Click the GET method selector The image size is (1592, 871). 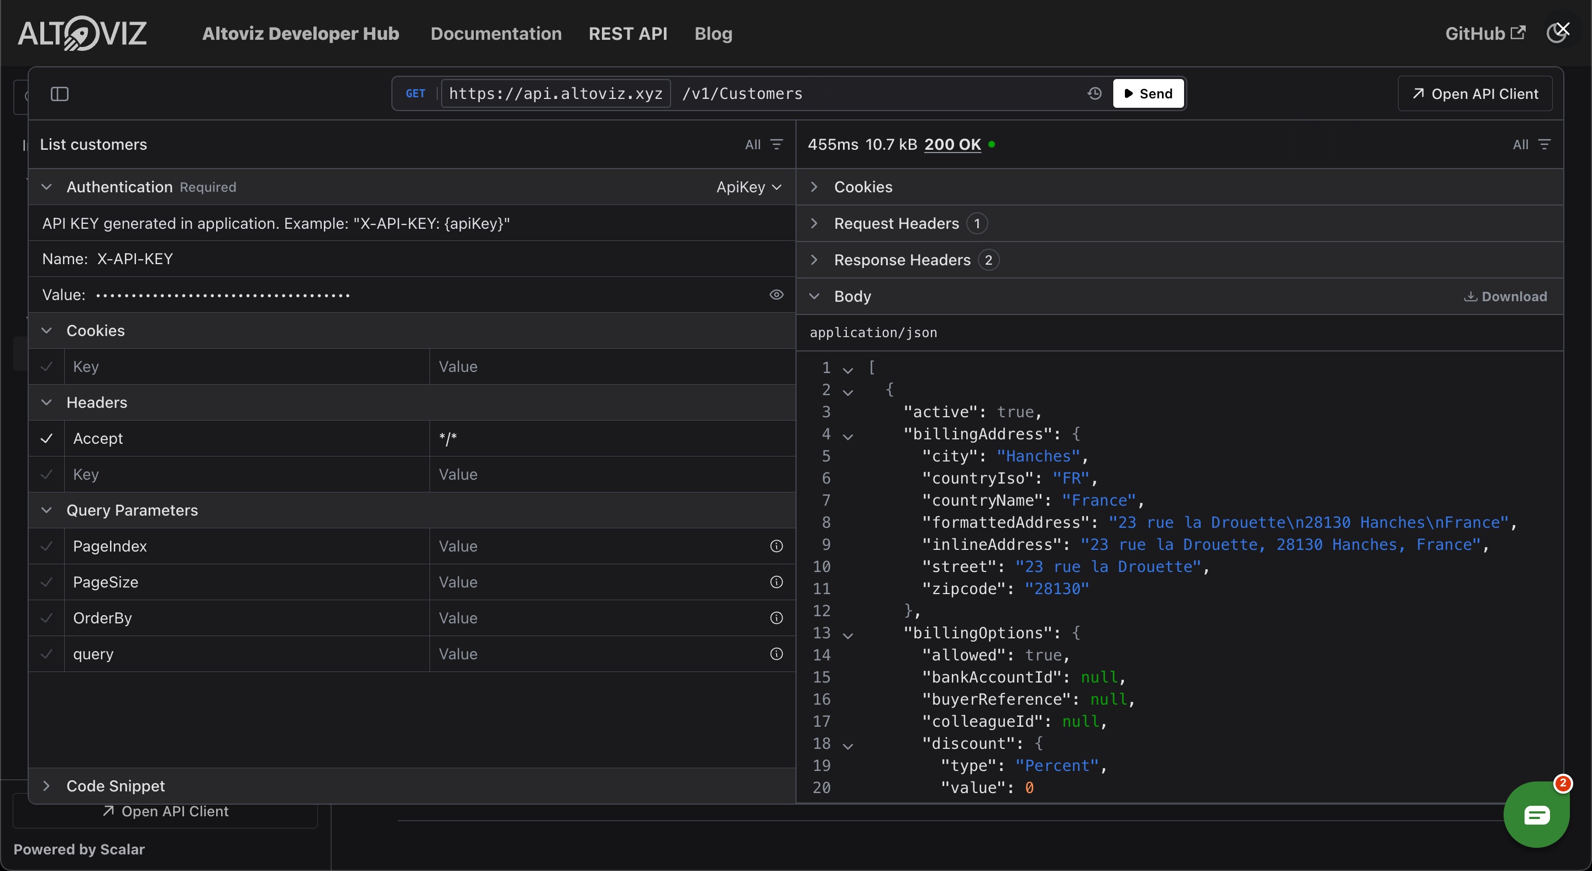(415, 93)
